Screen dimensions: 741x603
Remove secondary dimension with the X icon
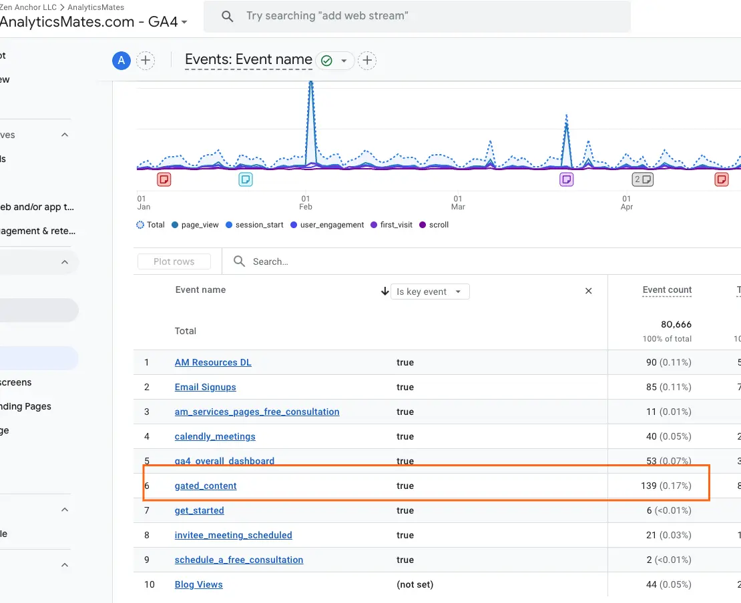coord(588,291)
